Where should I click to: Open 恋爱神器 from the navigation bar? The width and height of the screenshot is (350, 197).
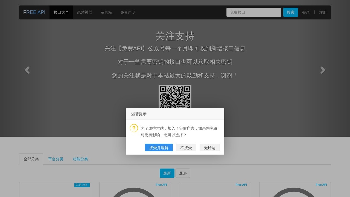[85, 12]
